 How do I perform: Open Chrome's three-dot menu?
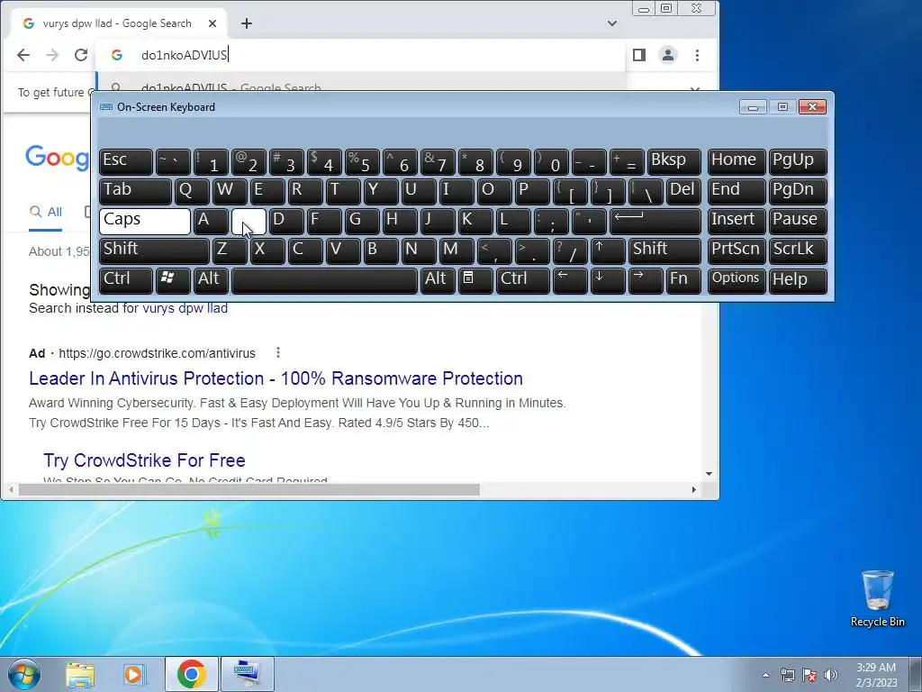698,55
